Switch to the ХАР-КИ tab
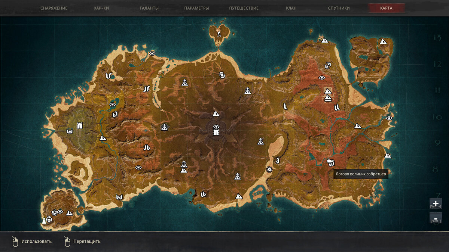 [101, 8]
